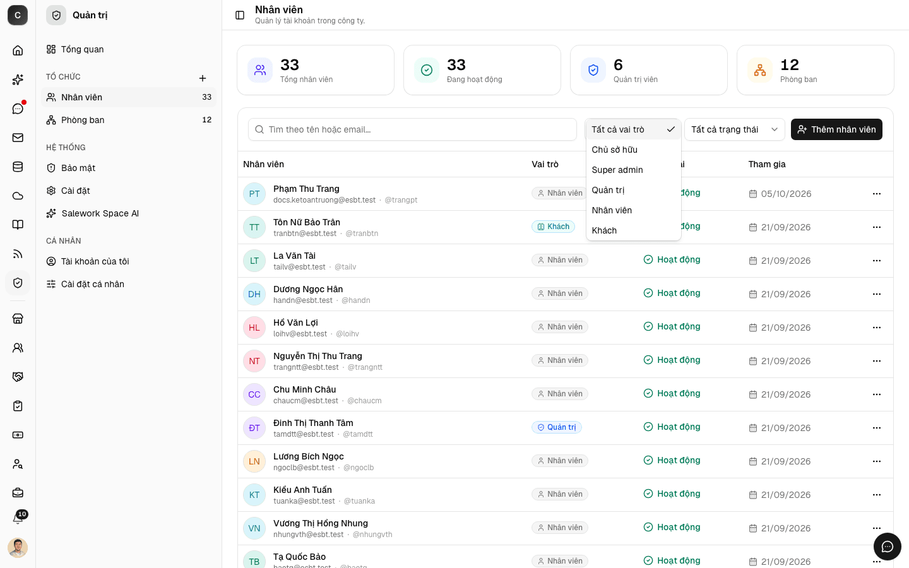The width and height of the screenshot is (909, 568).
Task: Open Salework Space AI in the sidebar
Action: point(129,213)
